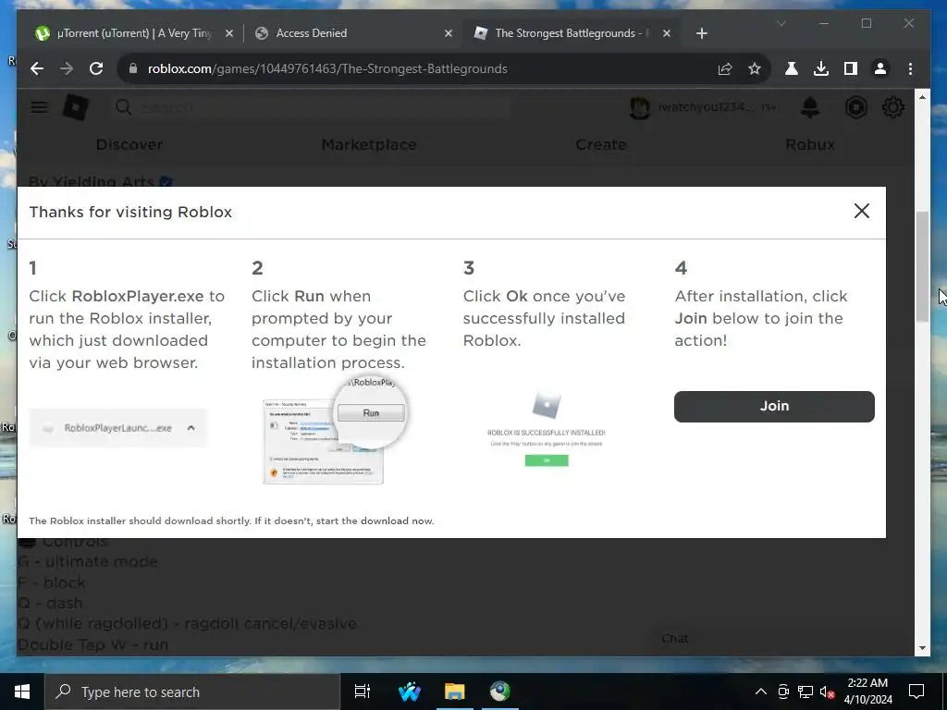Open the Chrome three-dot menu
947x710 pixels.
coord(910,68)
